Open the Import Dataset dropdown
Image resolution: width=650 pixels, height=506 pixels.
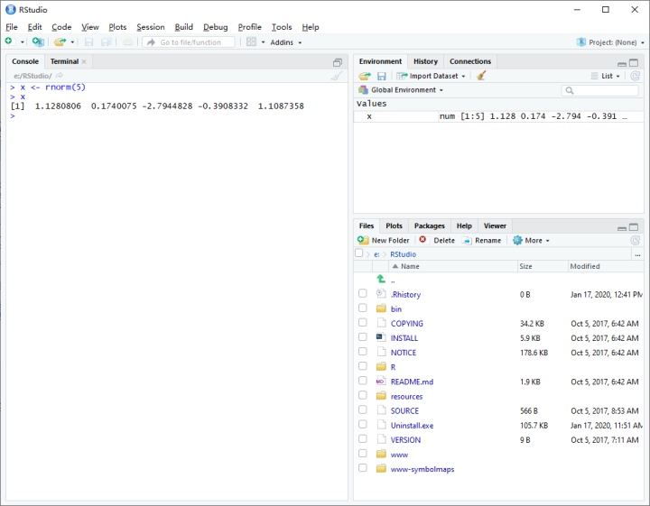(x=431, y=76)
